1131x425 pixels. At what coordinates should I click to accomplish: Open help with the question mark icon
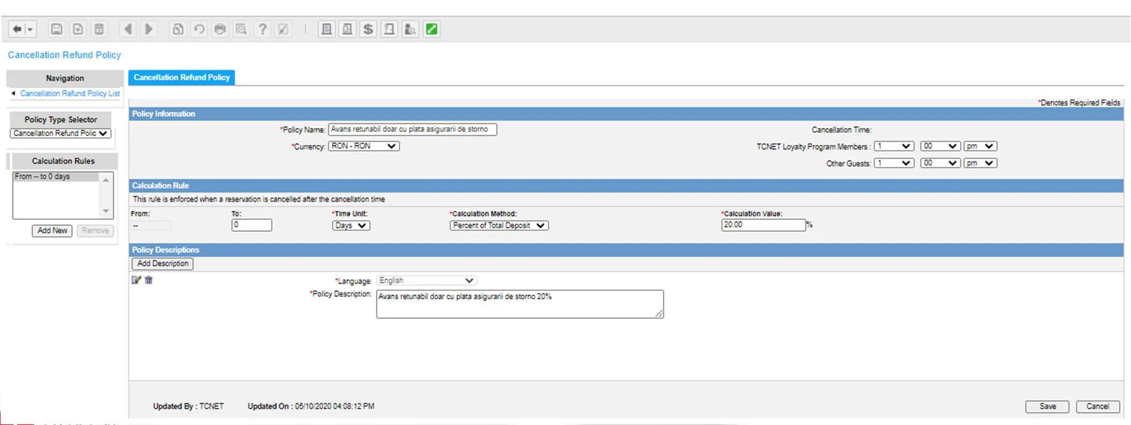tap(262, 29)
